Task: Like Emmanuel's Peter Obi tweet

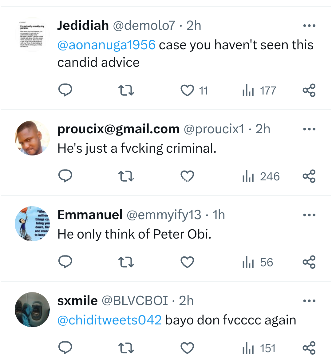Action: point(187,262)
